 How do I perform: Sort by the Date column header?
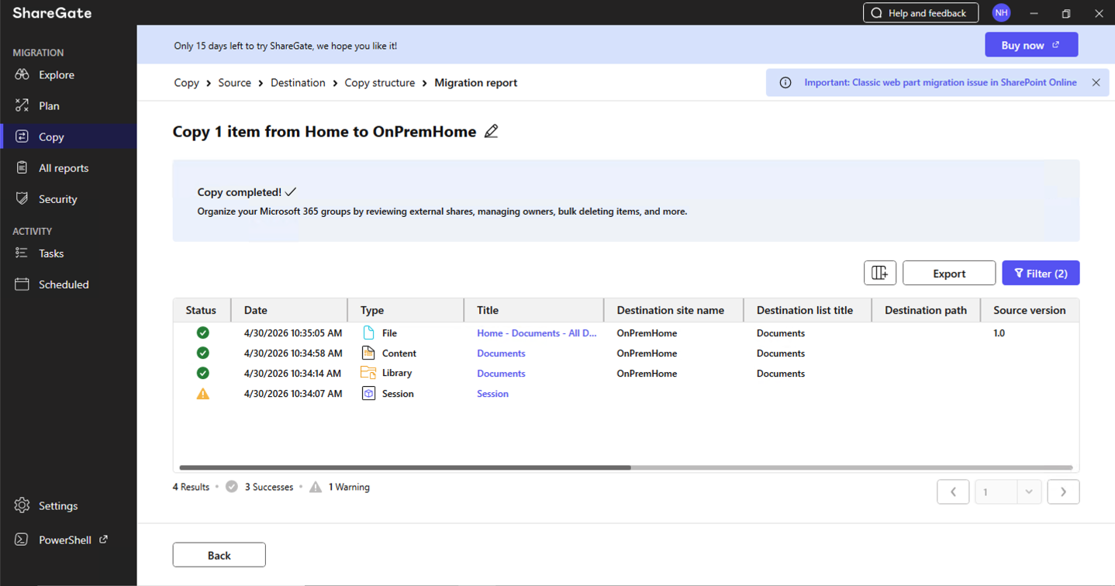(289, 310)
